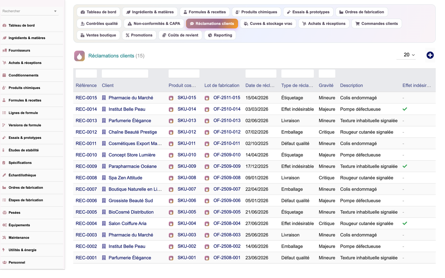Click 'Défaut qualité' in REC-0006 row
Screen dimensions: 445x278
295,201
